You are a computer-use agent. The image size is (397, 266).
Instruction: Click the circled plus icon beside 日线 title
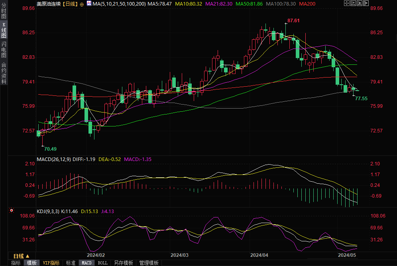pyautogui.click(x=82, y=4)
